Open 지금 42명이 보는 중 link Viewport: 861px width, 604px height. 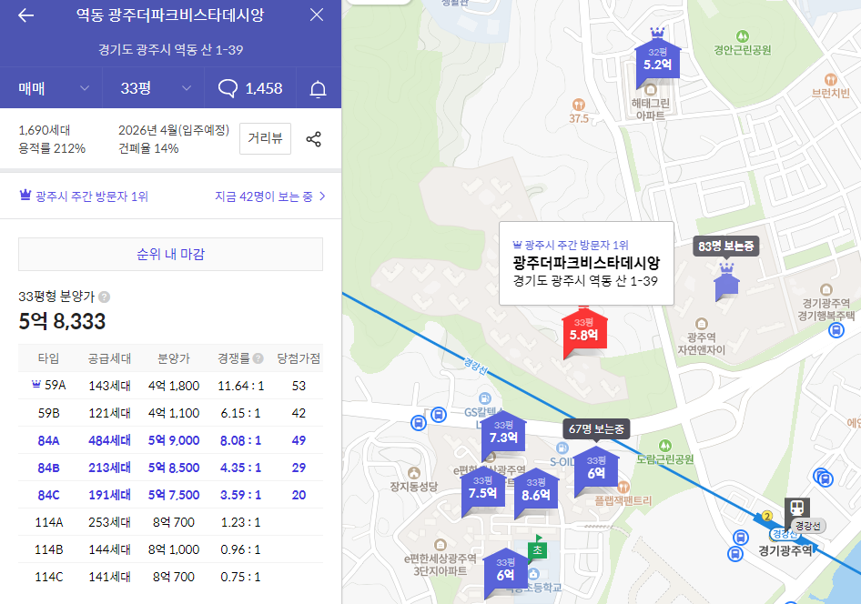click(270, 196)
